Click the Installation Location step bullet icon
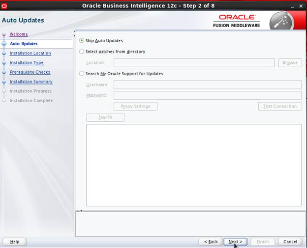The width and height of the screenshot is (307, 248). 4,54
